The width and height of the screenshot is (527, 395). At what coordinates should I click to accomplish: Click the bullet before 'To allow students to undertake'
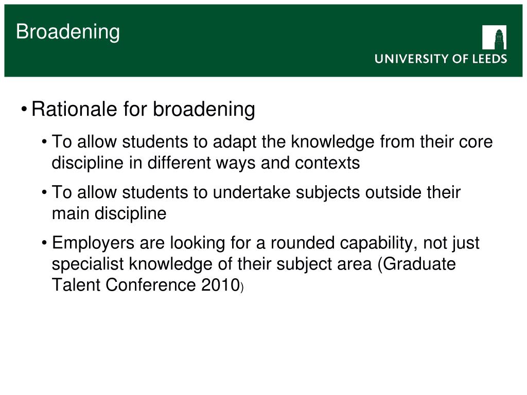[x=44, y=192]
